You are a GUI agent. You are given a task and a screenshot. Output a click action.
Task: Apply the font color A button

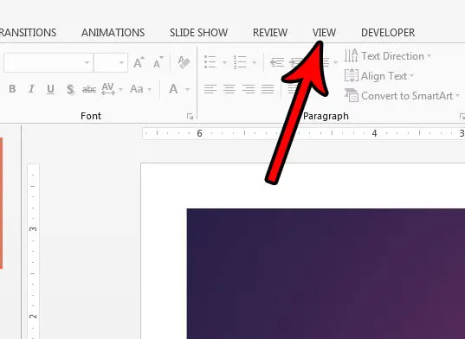coord(173,89)
